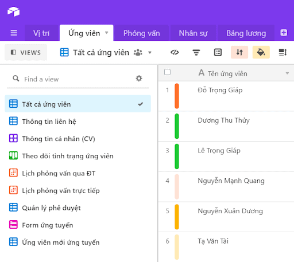Image resolution: width=294 pixels, height=262 pixels.
Task: Open the hide fields icon
Action: point(175,52)
